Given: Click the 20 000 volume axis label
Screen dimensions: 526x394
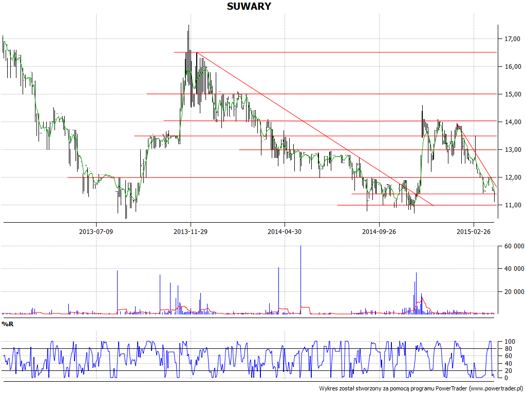Looking at the screenshot, I should [514, 292].
